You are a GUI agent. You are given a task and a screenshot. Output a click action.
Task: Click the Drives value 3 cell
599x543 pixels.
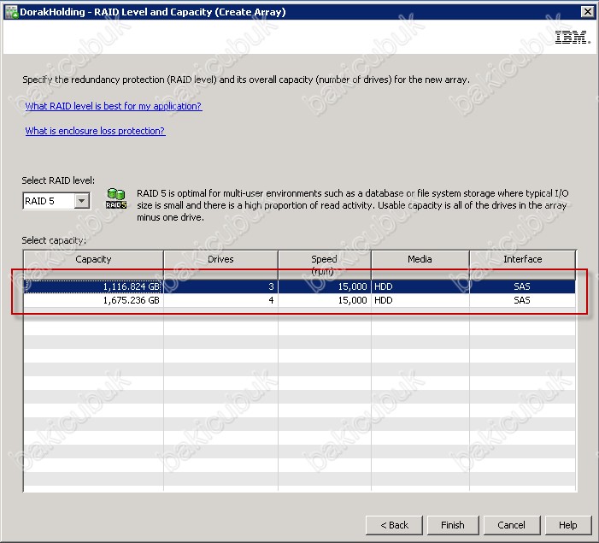coord(220,286)
